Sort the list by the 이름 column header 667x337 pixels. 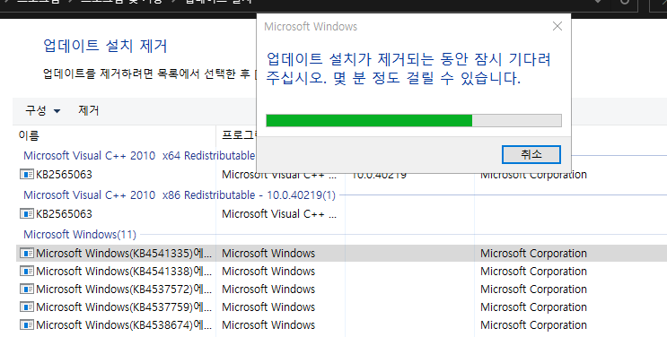[x=29, y=135]
